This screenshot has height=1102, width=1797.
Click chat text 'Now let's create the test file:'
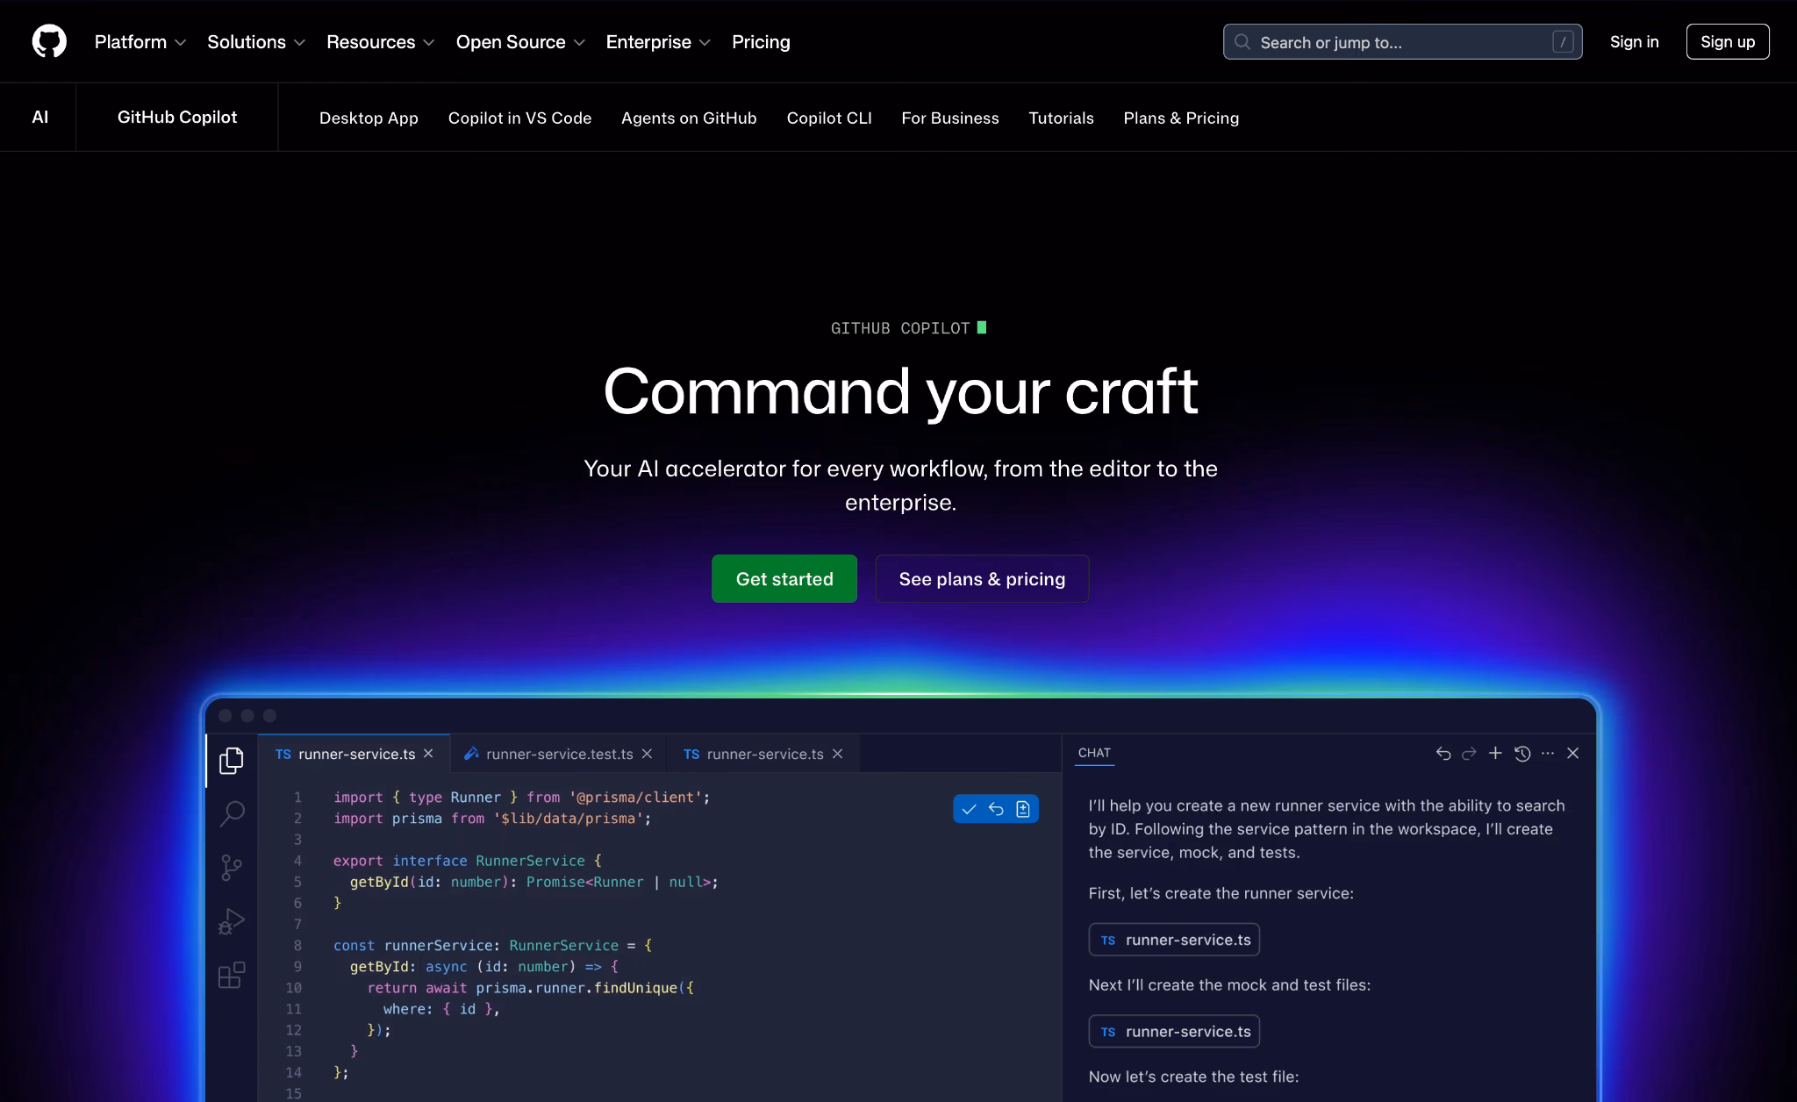point(1193,1077)
